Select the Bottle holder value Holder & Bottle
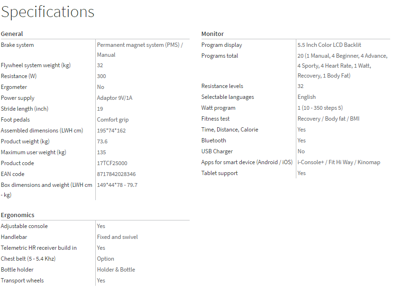394x290 pixels. [x=116, y=270]
